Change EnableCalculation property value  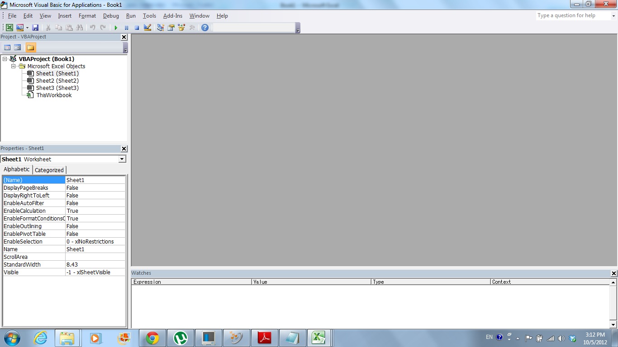(x=95, y=211)
